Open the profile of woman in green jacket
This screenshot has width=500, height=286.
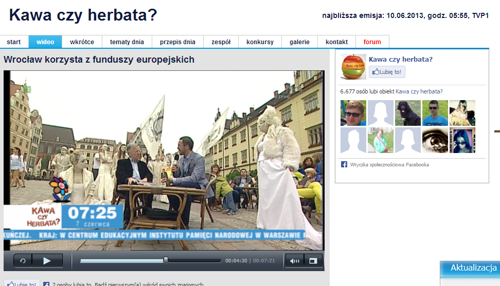tap(381, 140)
